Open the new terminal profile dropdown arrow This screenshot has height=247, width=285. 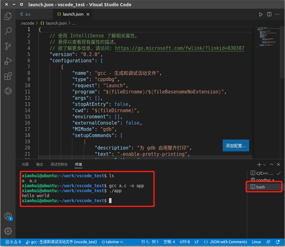pyautogui.click(x=264, y=165)
